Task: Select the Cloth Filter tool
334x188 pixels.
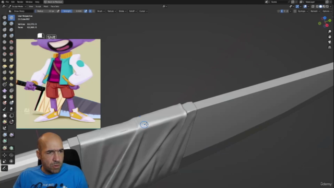Action: (x=11, y=135)
